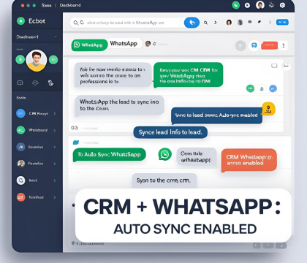Image resolution: width=307 pixels, height=263 pixels.
Task: Click the screen icon below the profile photo
Action: pos(20,83)
